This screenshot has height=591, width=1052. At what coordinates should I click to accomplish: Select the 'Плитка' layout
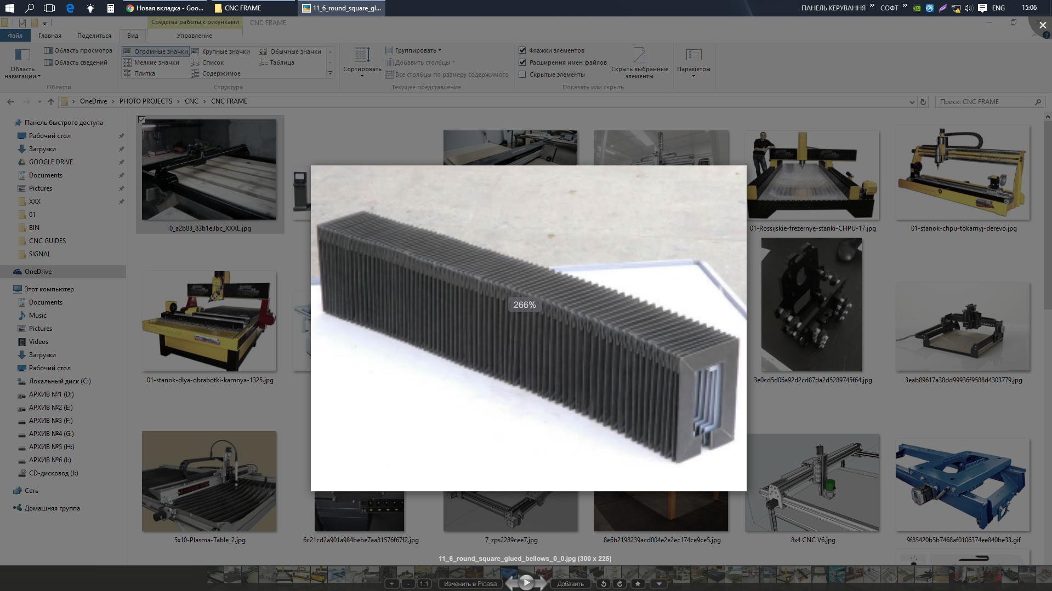click(x=139, y=73)
